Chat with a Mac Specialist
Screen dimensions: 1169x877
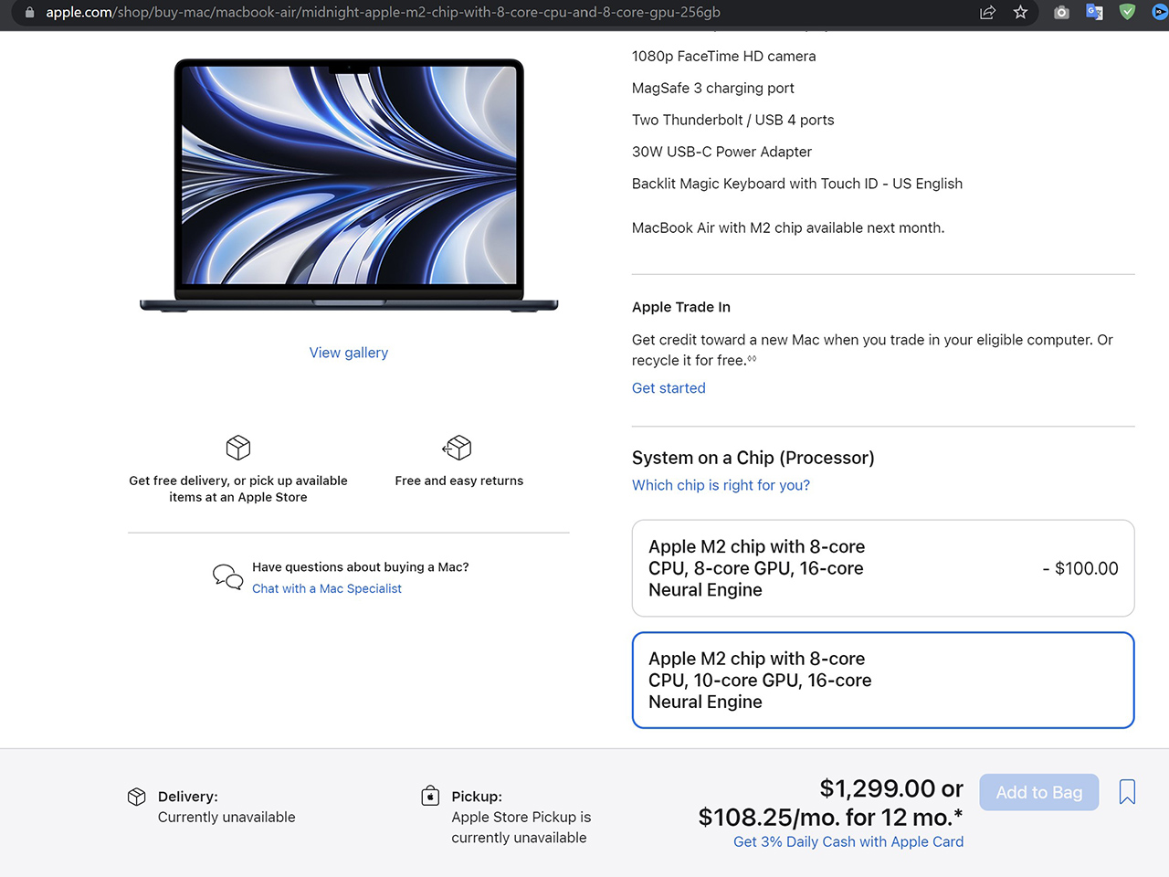point(327,588)
